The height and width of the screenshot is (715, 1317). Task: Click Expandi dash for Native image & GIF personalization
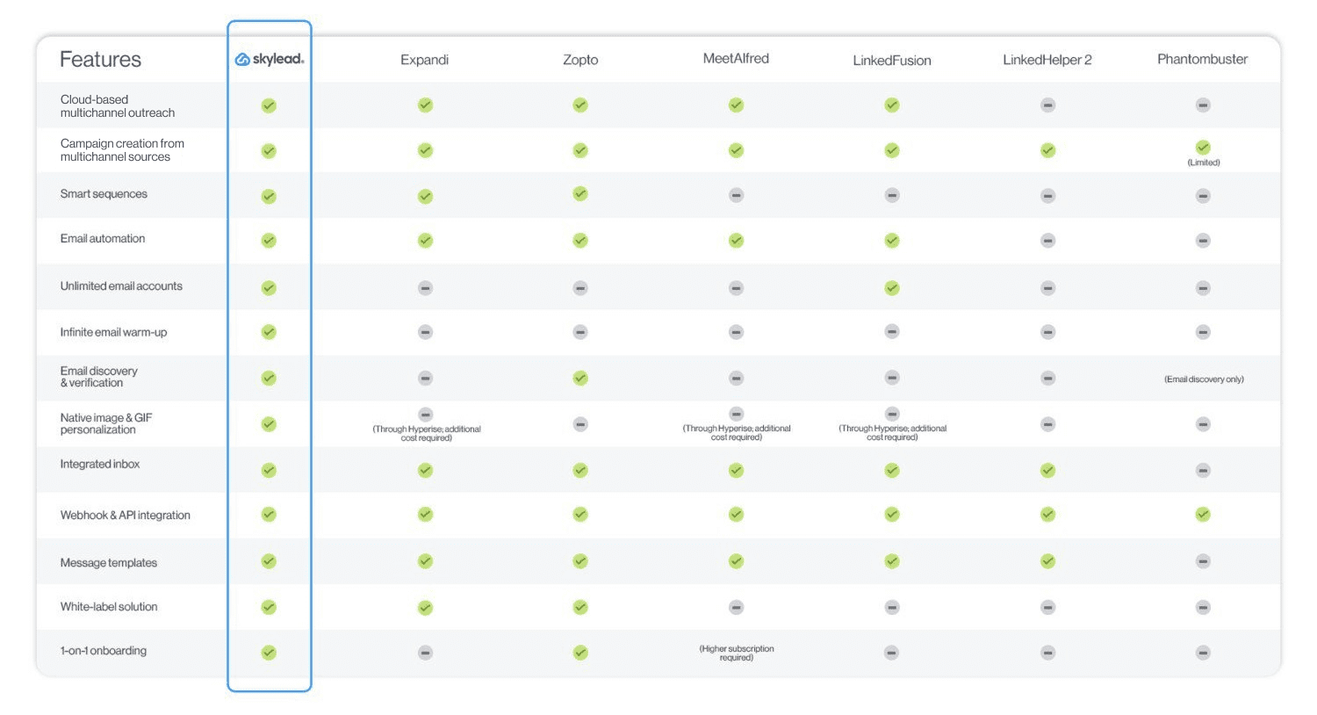[425, 414]
